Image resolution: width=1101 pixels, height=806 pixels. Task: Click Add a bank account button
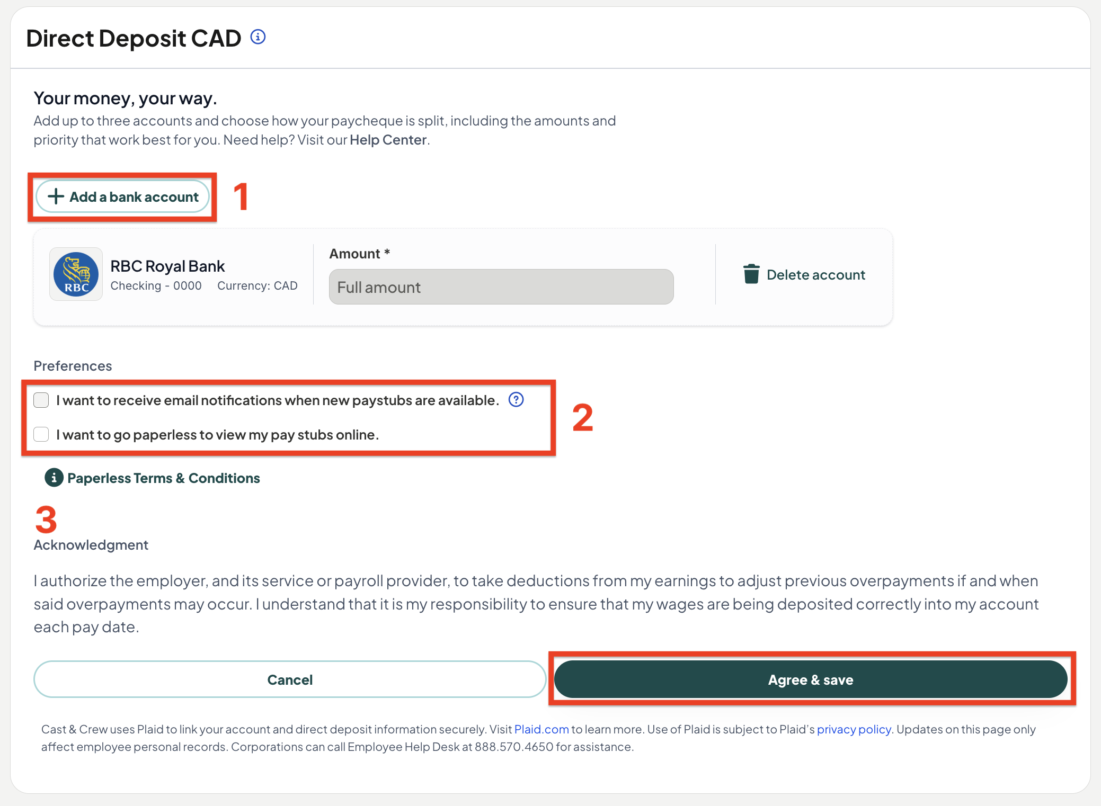(x=123, y=196)
